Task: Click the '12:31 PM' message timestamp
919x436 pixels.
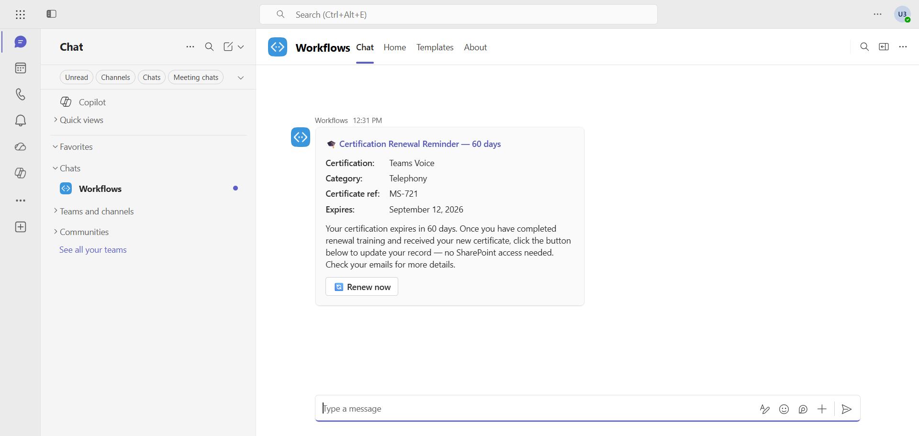Action: pyautogui.click(x=367, y=121)
